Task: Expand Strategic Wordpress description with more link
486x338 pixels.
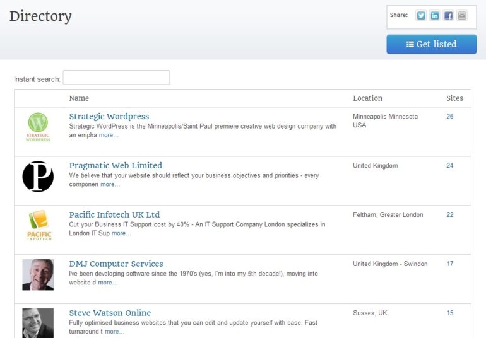Action: pos(109,135)
